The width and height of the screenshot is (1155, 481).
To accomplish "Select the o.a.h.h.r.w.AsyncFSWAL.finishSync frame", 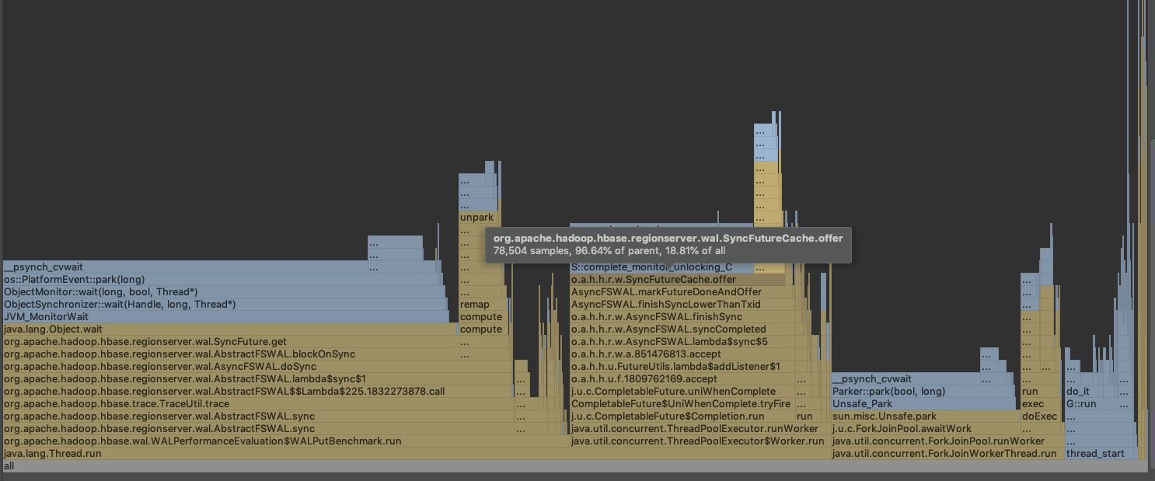I will pyautogui.click(x=683, y=316).
